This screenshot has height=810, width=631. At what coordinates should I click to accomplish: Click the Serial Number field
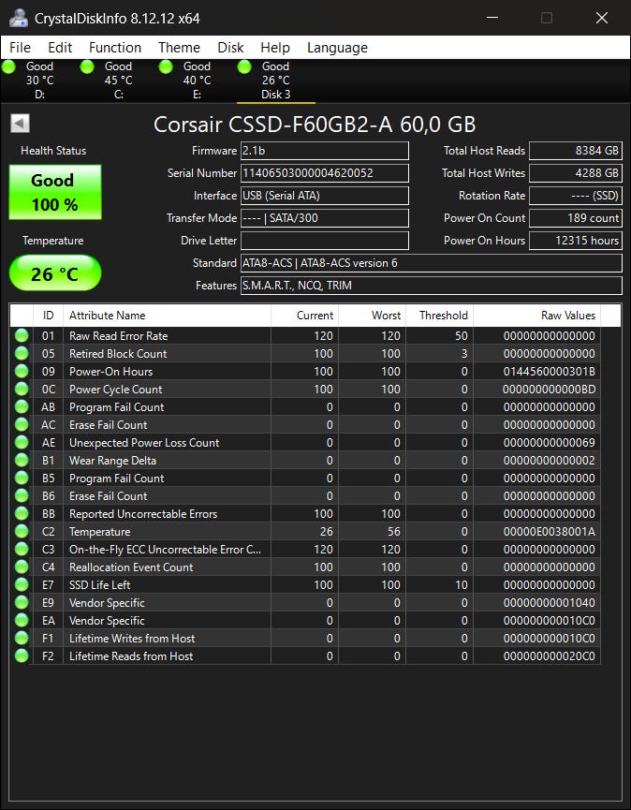[324, 173]
